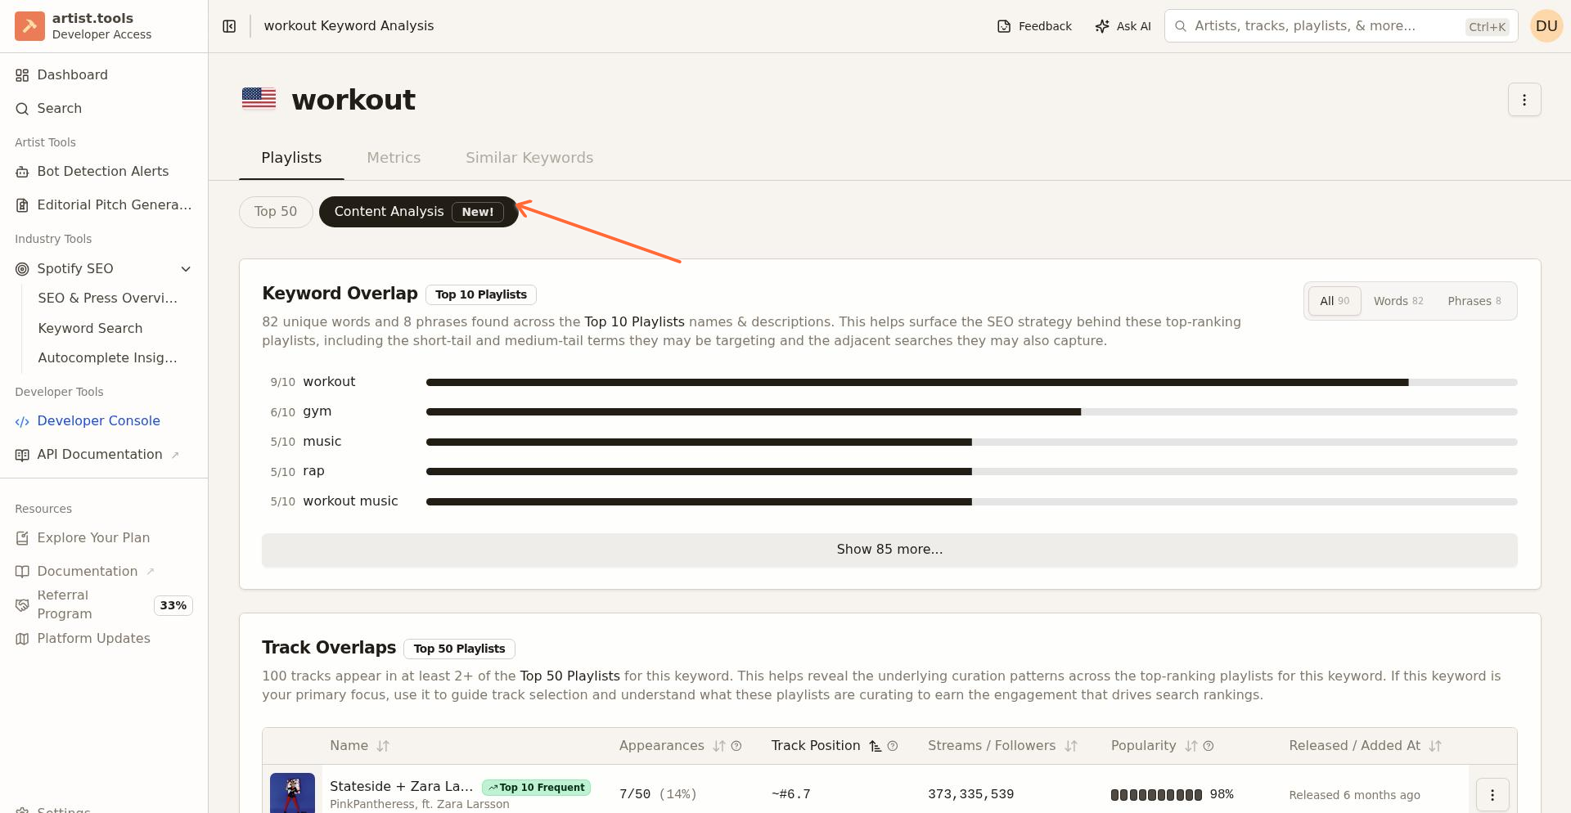Open Stateside track row actions menu
The height and width of the screenshot is (813, 1571).
pyautogui.click(x=1492, y=794)
